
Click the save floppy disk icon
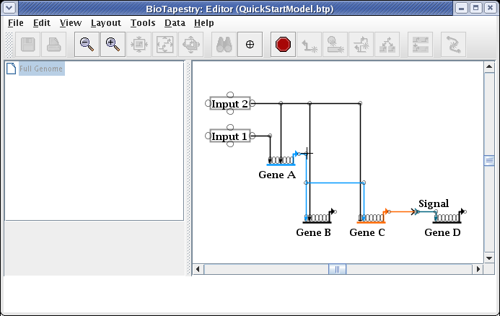pyautogui.click(x=27, y=45)
